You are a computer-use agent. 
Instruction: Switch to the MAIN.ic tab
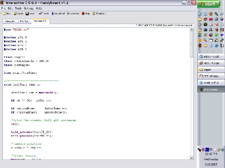(25, 21)
